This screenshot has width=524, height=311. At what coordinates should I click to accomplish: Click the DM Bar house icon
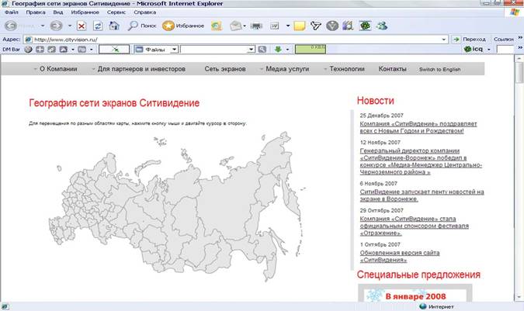pyautogui.click(x=63, y=50)
